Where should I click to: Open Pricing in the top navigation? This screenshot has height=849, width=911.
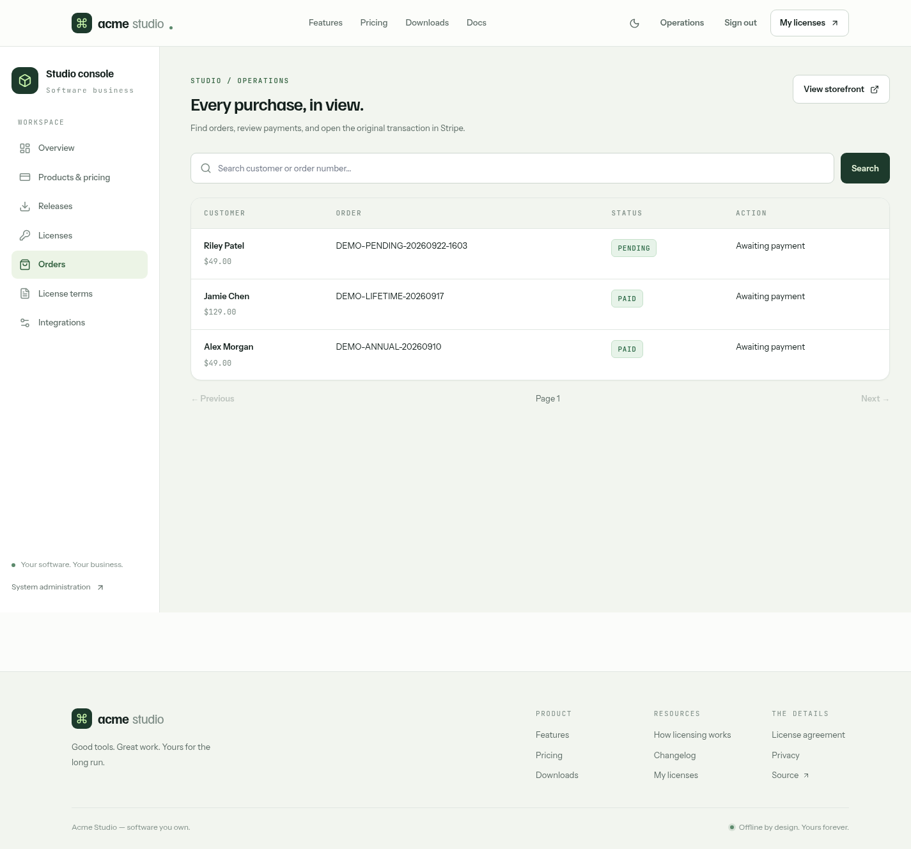pos(374,23)
